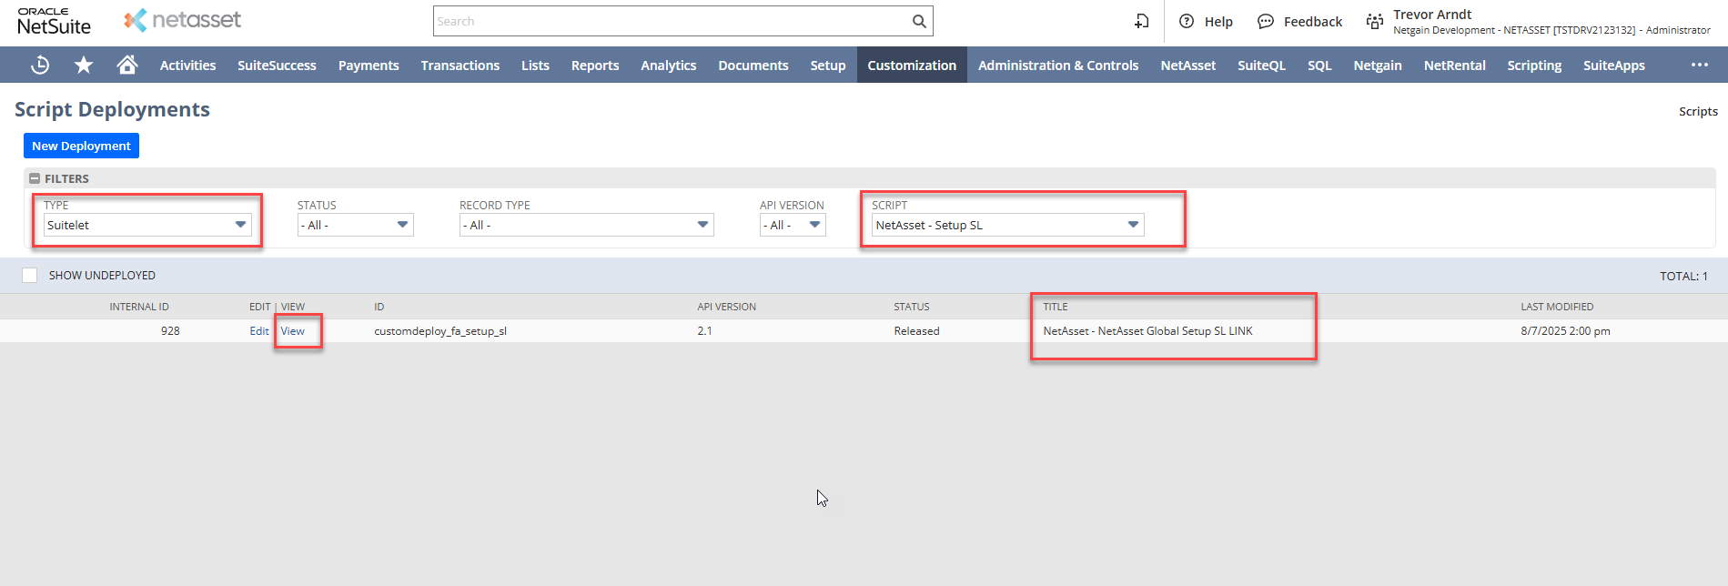Tick the Show Undeployed checkbox
This screenshot has height=586, width=1728.
click(30, 275)
